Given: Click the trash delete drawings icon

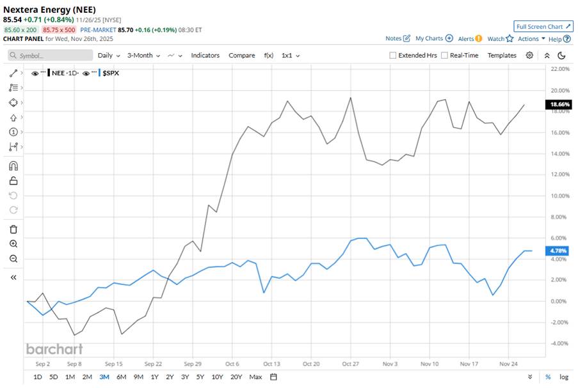Looking at the screenshot, I should [13, 229].
